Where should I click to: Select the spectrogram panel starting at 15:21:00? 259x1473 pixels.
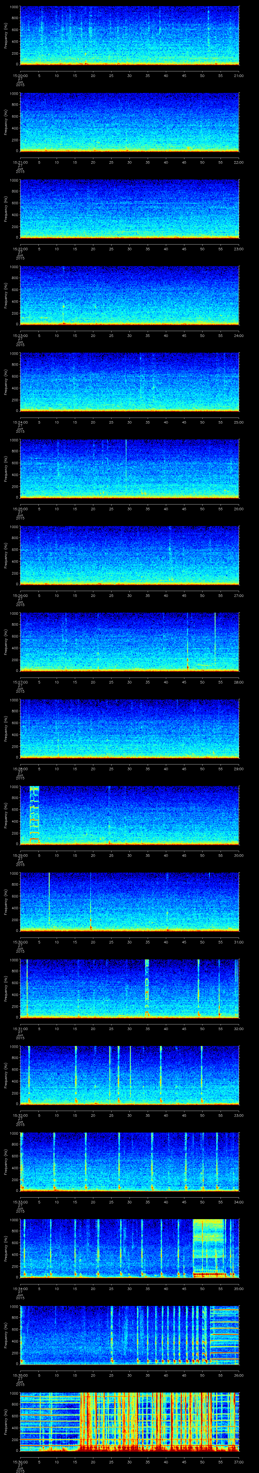pos(129,122)
